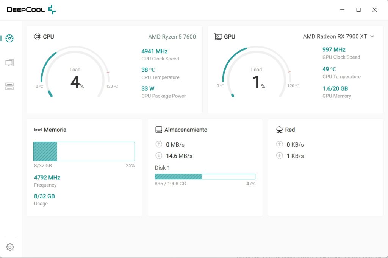
Task: Click the CPU Clock Speed label
Action: tap(160, 59)
